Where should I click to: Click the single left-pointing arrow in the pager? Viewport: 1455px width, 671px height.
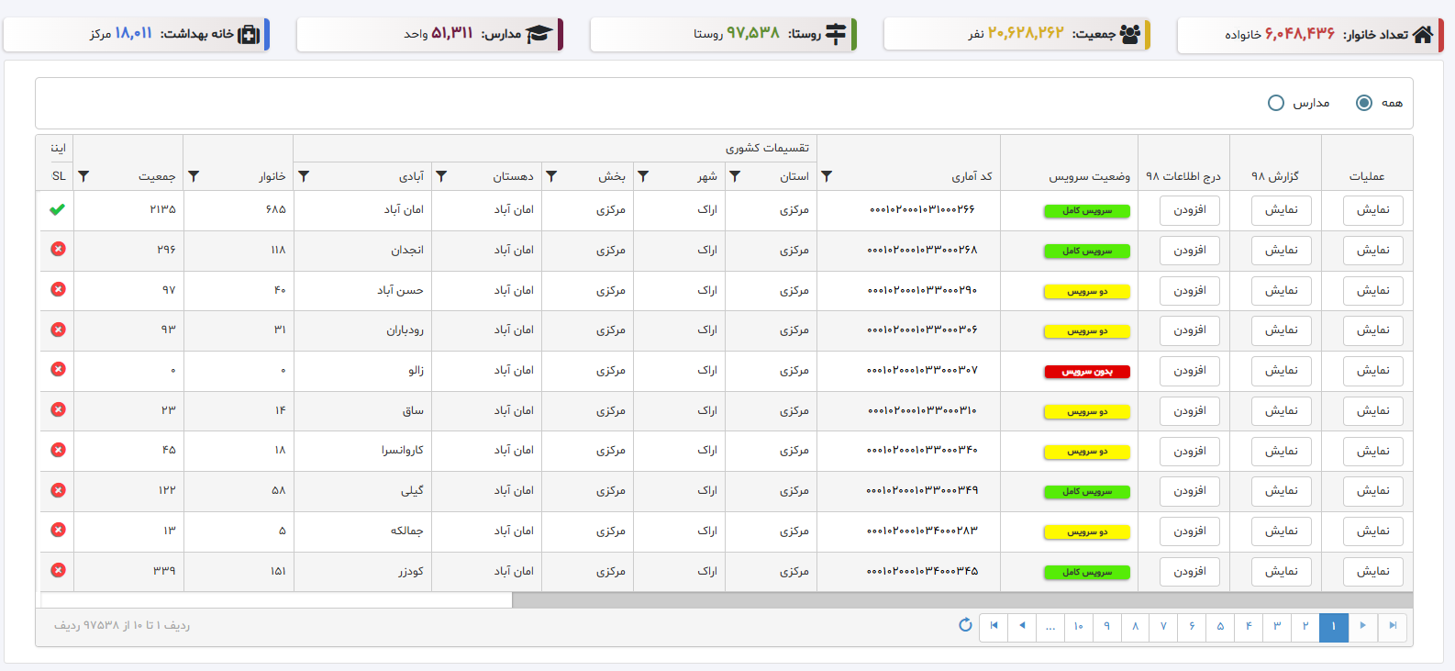pyautogui.click(x=1022, y=626)
